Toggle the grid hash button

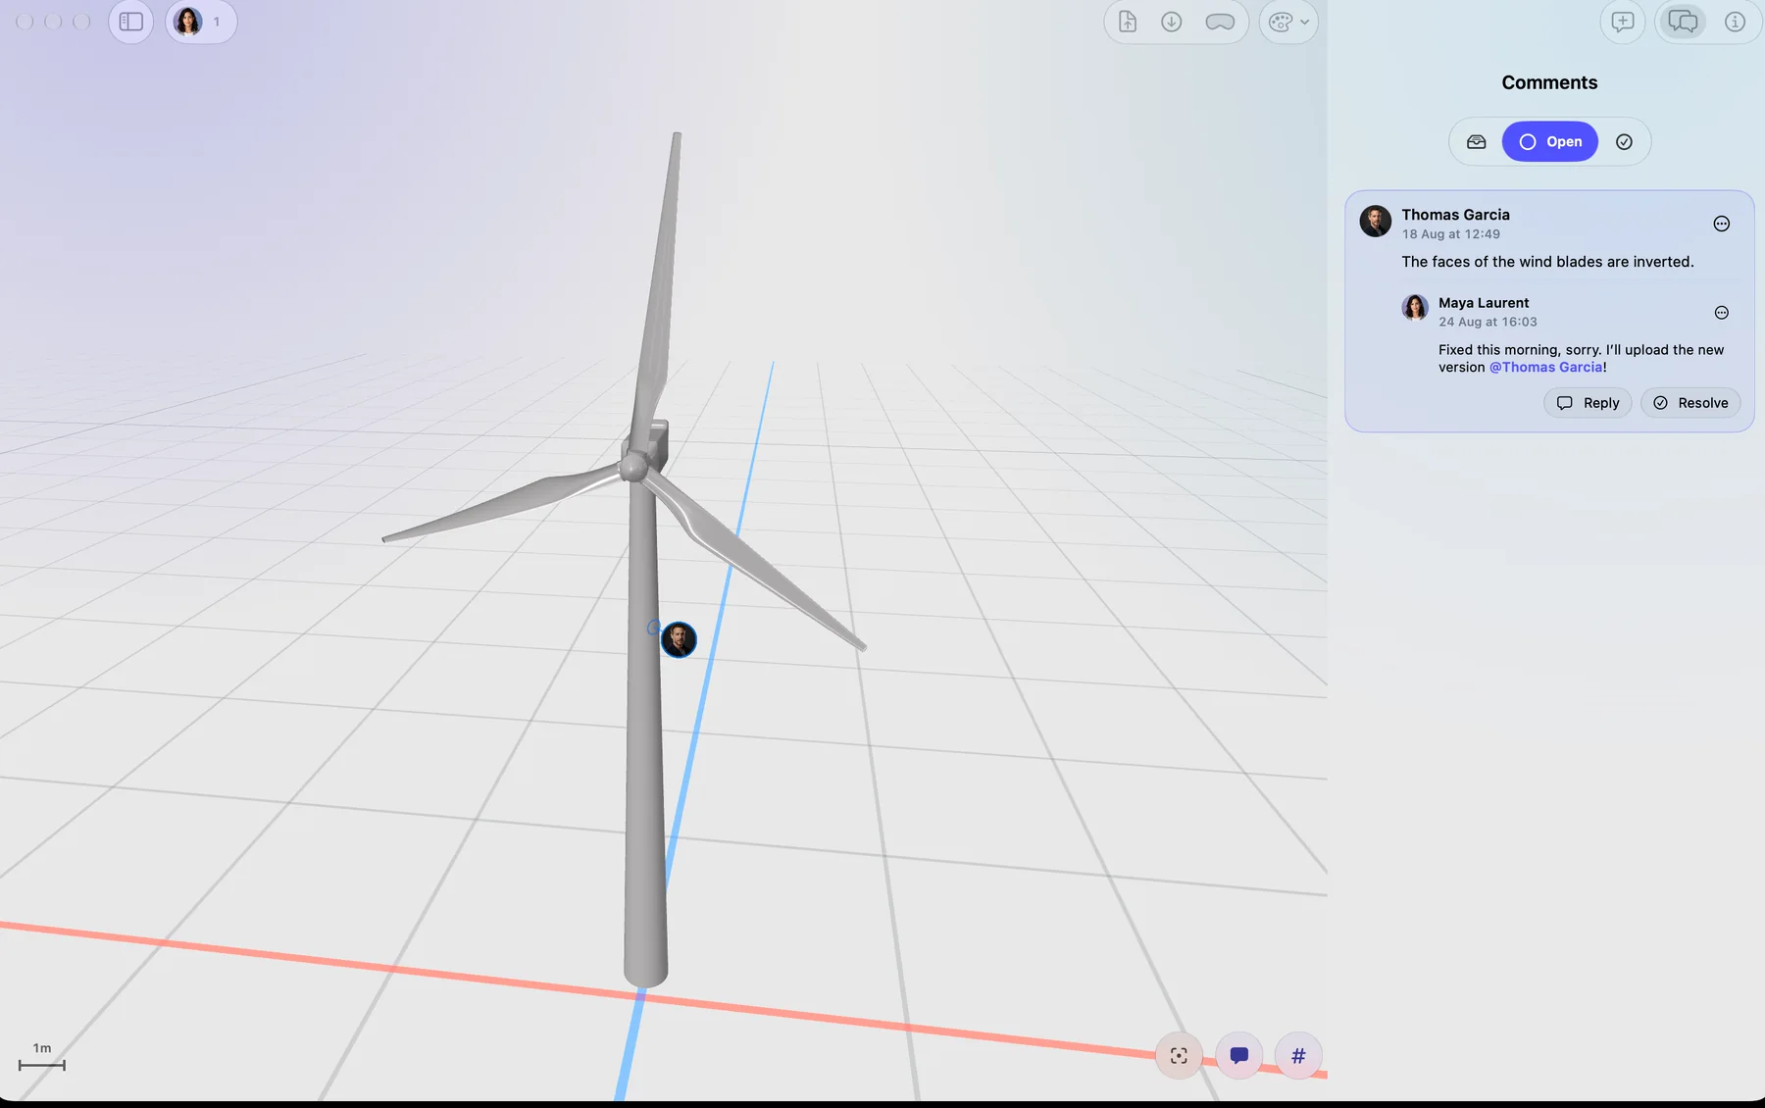click(1298, 1056)
